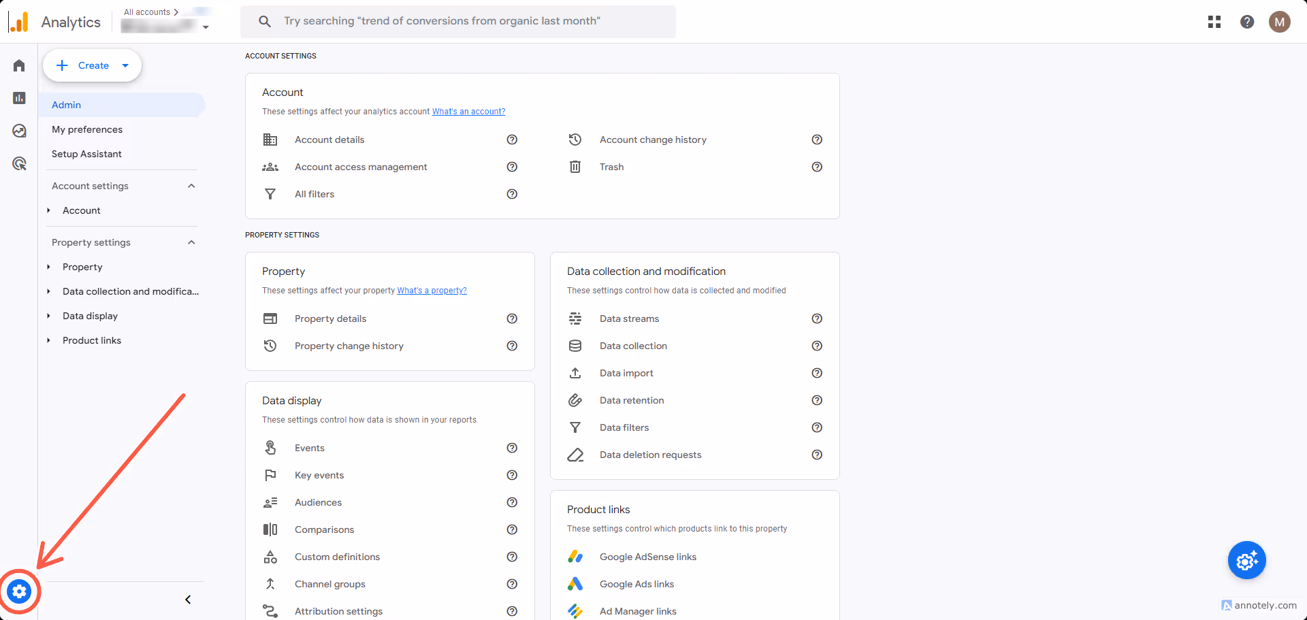This screenshot has height=620, width=1307.
Task: Click the help question mark in header
Action: [1247, 22]
